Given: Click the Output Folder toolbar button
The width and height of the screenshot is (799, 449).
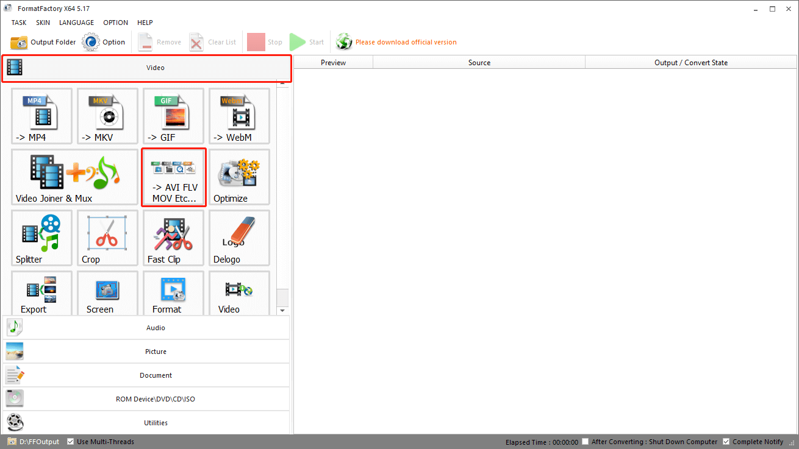Looking at the screenshot, I should pos(43,42).
